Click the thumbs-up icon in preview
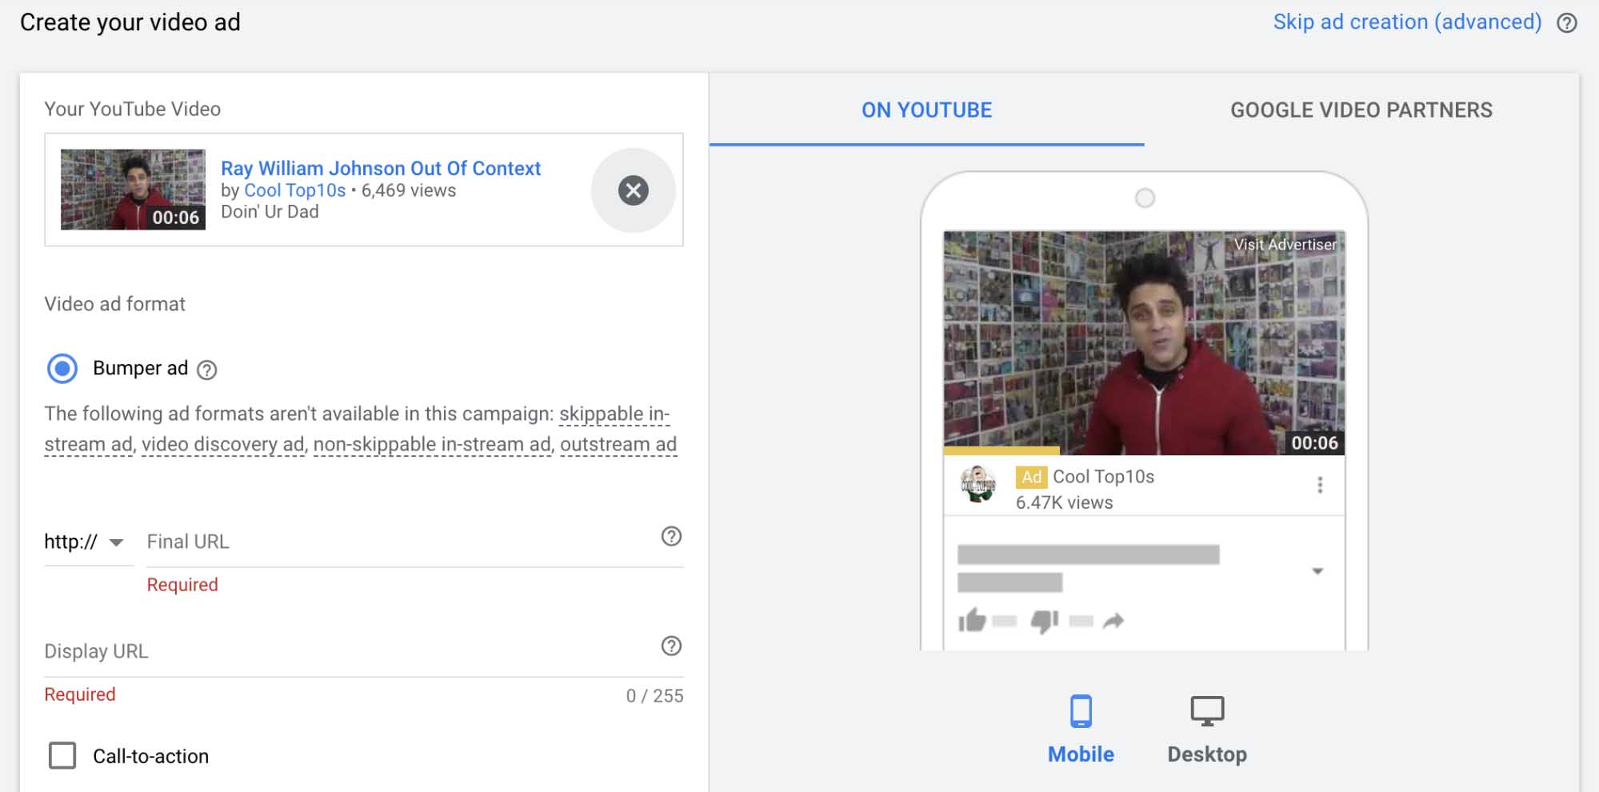This screenshot has height=792, width=1599. pos(972,620)
